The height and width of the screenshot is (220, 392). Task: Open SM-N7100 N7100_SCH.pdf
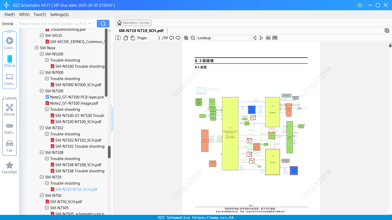[x=78, y=122]
